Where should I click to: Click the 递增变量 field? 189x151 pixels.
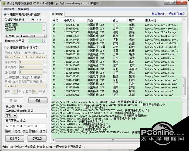point(31,72)
